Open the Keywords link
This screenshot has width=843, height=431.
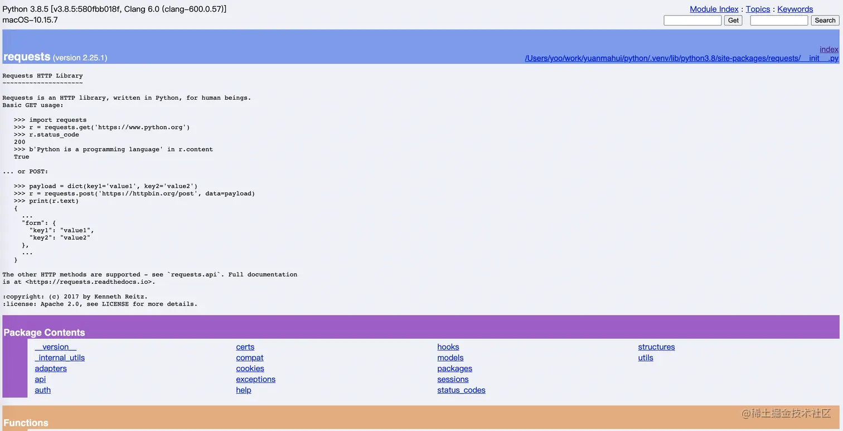pyautogui.click(x=795, y=9)
